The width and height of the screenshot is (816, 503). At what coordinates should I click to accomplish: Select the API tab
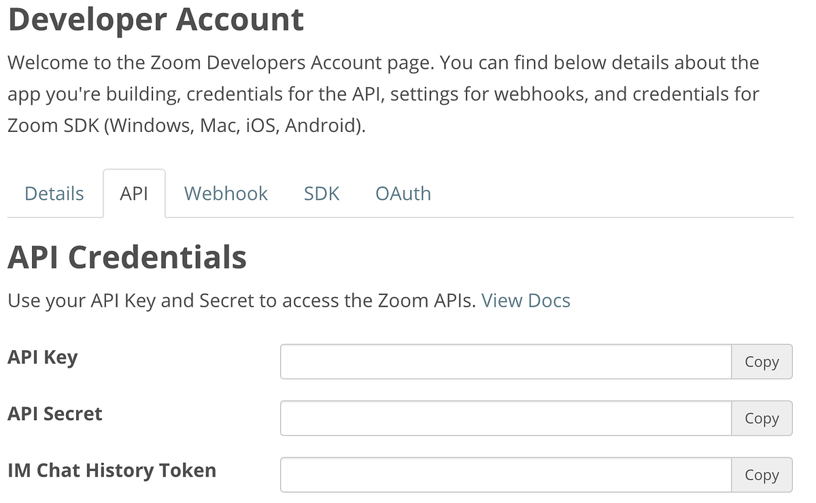134,193
